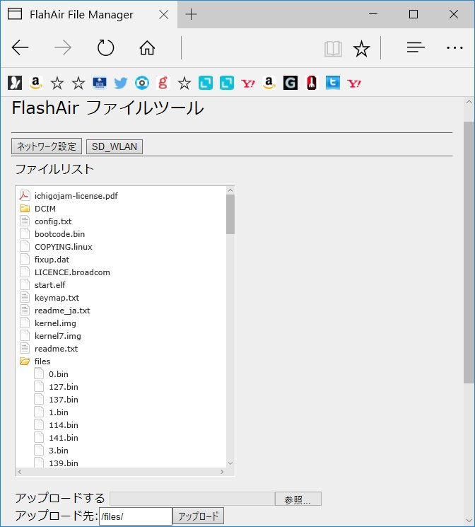
Task: Reload the page with the refresh icon
Action: [105, 47]
